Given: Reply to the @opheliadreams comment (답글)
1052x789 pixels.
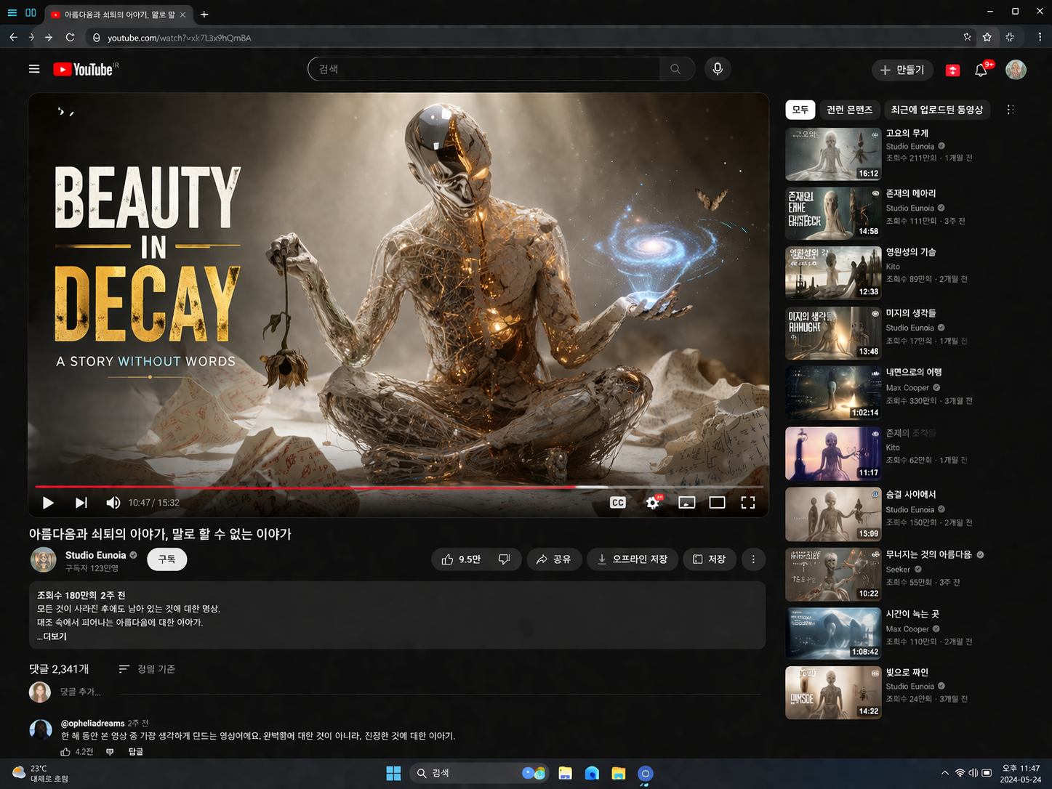Looking at the screenshot, I should point(136,752).
